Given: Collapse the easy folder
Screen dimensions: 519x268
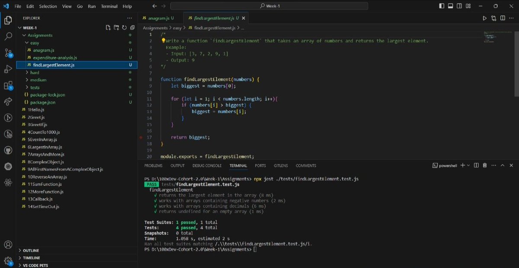Looking at the screenshot, I should click(26, 43).
